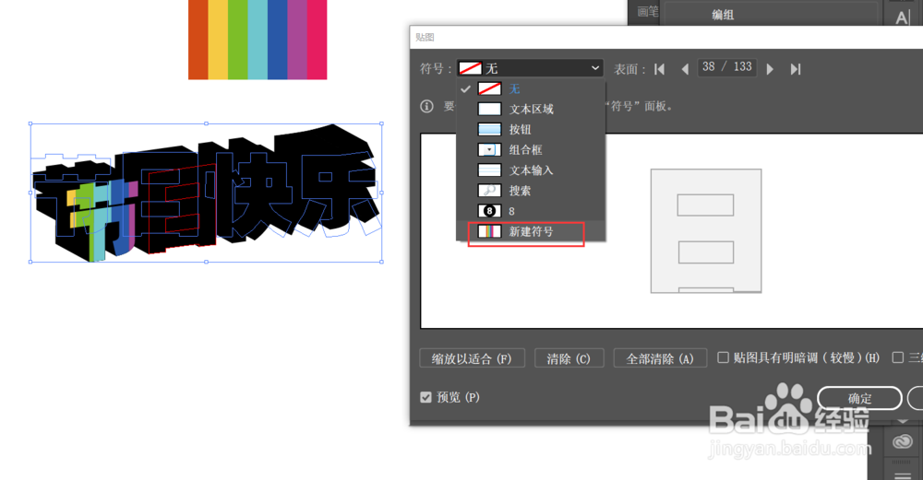Click the 组合框 symbol thumbnail
The image size is (923, 480).
point(489,150)
